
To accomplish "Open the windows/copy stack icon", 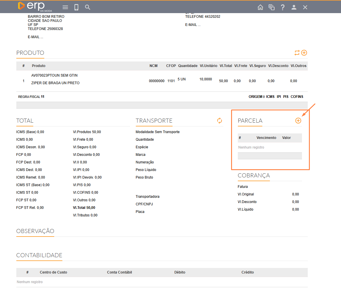I will (271, 7).
